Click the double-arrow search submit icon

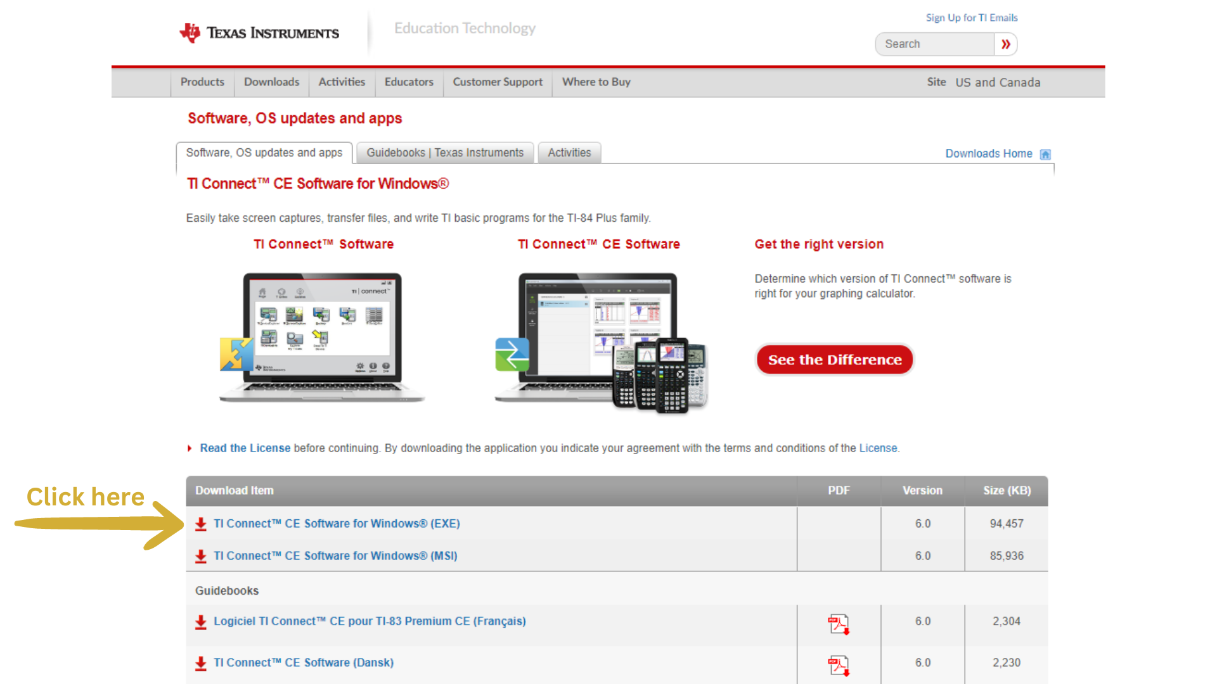click(1005, 44)
